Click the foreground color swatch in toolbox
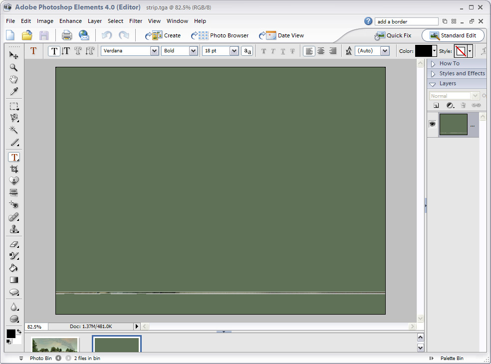The height and width of the screenshot is (364, 491). coord(11,334)
